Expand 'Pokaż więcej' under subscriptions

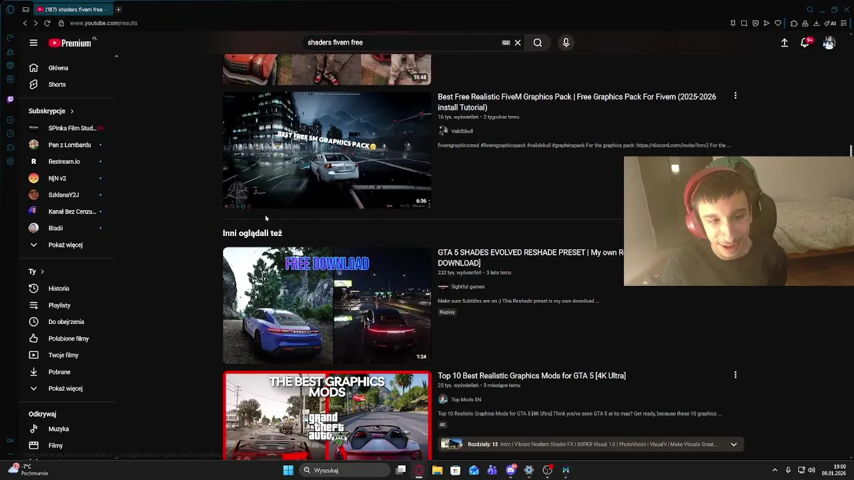(x=65, y=245)
